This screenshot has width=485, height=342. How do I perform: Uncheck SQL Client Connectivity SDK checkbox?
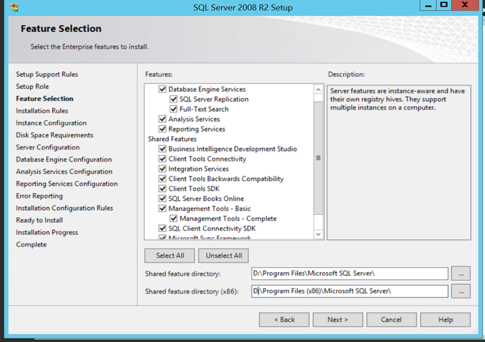pos(163,229)
